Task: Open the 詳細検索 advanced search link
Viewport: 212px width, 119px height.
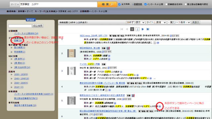Action: [138, 4]
